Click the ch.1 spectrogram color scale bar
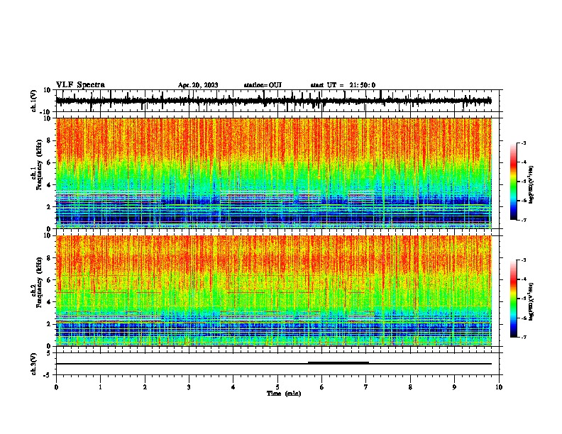 pyautogui.click(x=513, y=182)
